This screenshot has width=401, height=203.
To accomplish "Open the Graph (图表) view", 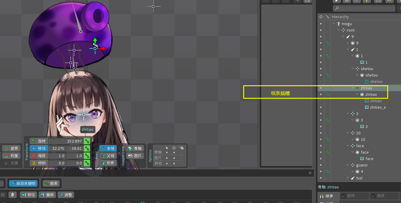I will [51, 183].
